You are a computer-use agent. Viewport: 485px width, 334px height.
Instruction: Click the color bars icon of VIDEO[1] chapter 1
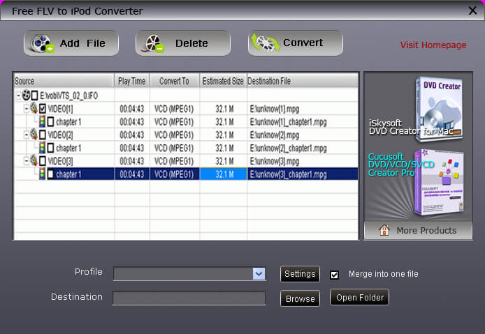tap(41, 121)
